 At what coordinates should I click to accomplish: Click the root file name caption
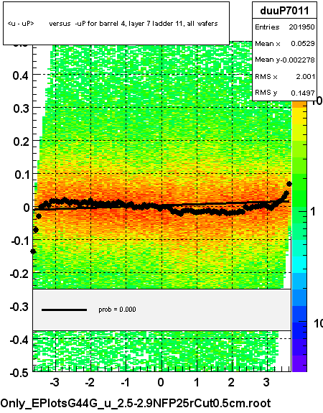coord(136,403)
